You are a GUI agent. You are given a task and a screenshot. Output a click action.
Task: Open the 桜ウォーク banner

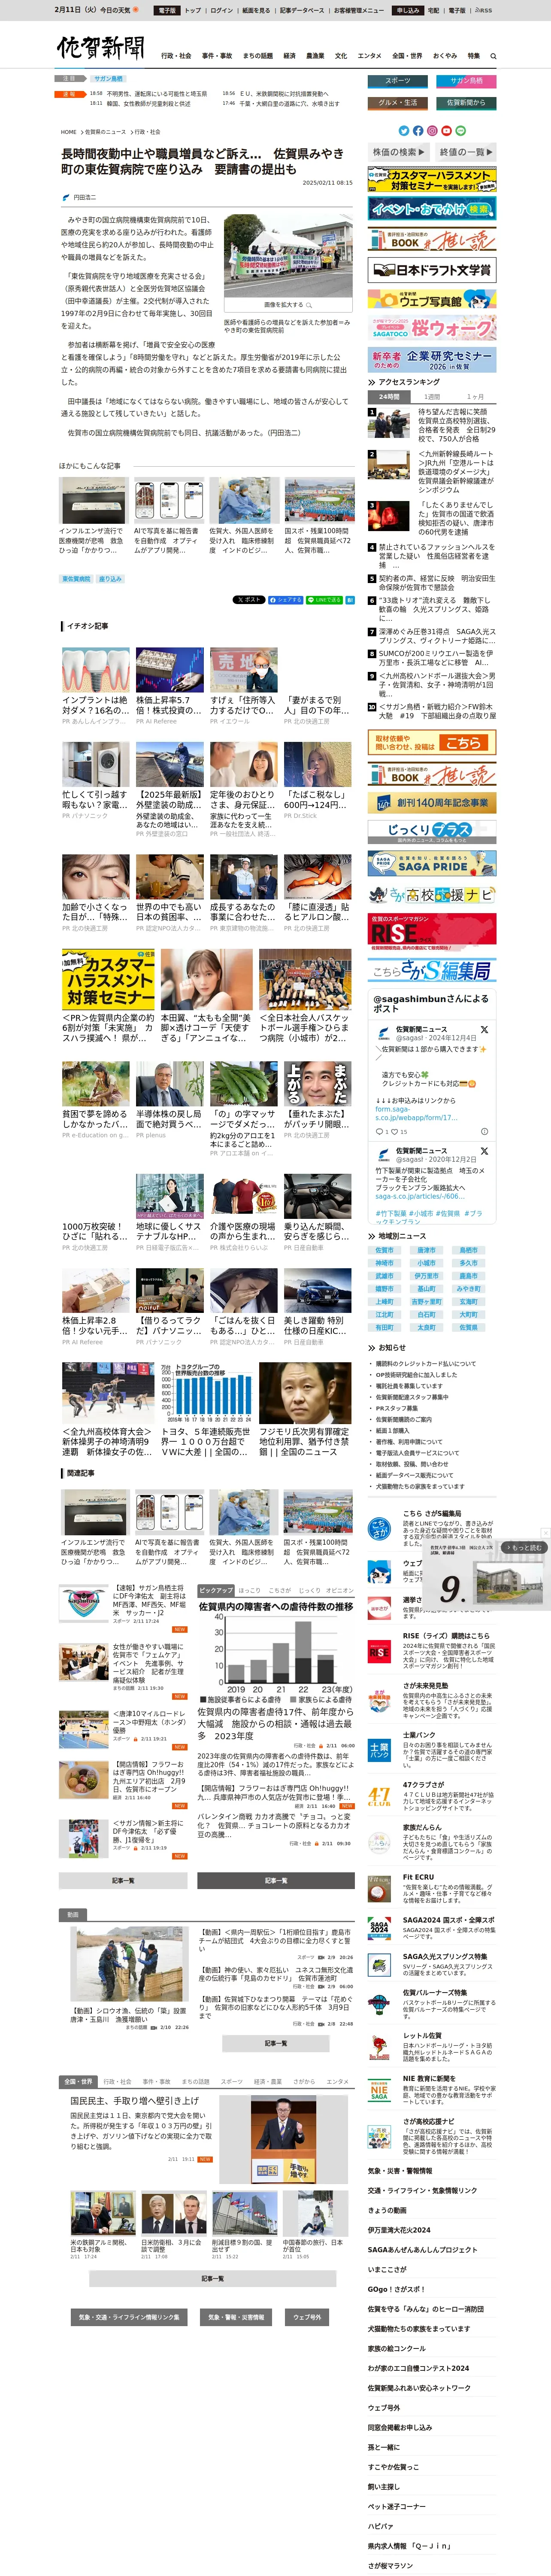point(432,328)
